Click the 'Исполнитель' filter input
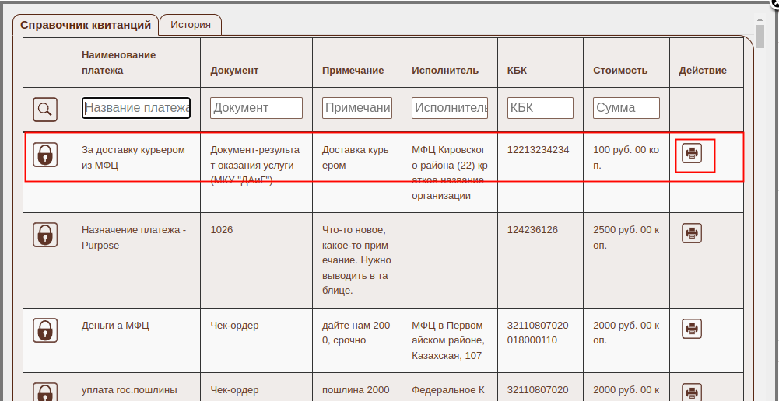 click(x=450, y=108)
